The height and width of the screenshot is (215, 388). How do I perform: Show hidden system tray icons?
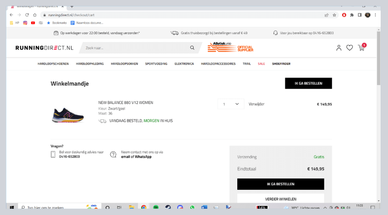click(x=325, y=208)
